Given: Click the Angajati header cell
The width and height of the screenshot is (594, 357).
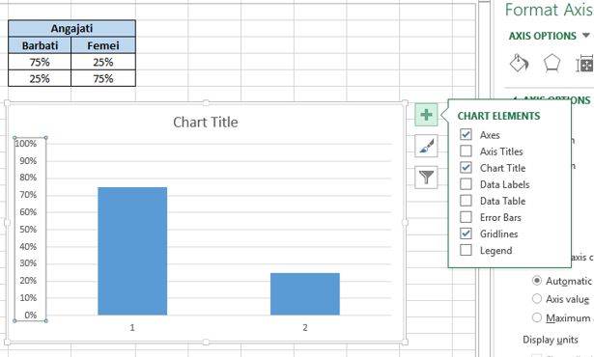Looking at the screenshot, I should (72, 28).
